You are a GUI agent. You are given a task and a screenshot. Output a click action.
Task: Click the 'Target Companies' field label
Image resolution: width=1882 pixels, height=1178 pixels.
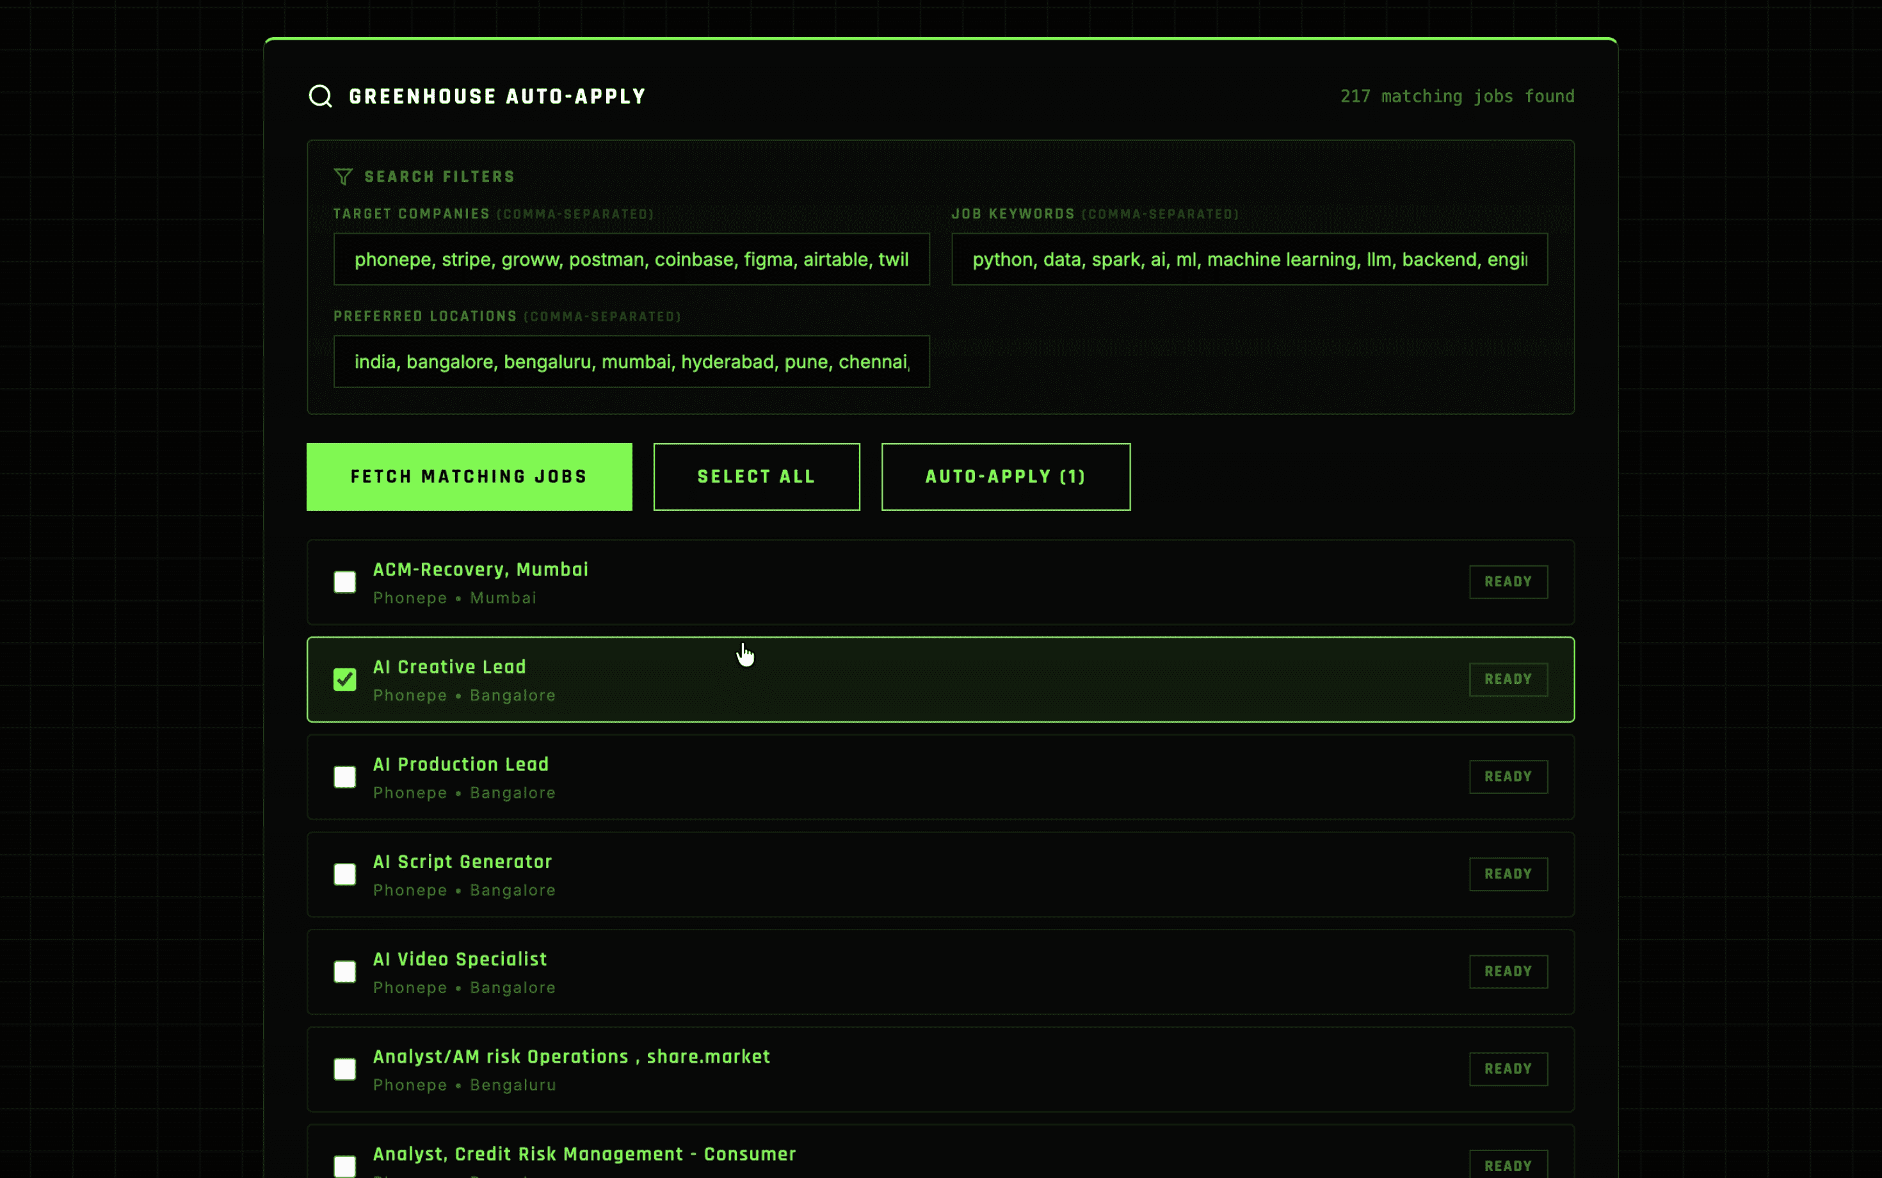[412, 213]
